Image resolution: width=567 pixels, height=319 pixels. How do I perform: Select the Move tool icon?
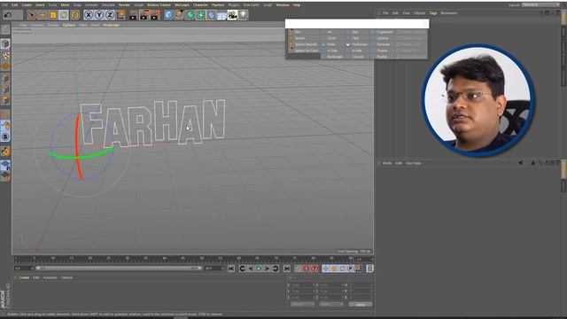[42, 15]
